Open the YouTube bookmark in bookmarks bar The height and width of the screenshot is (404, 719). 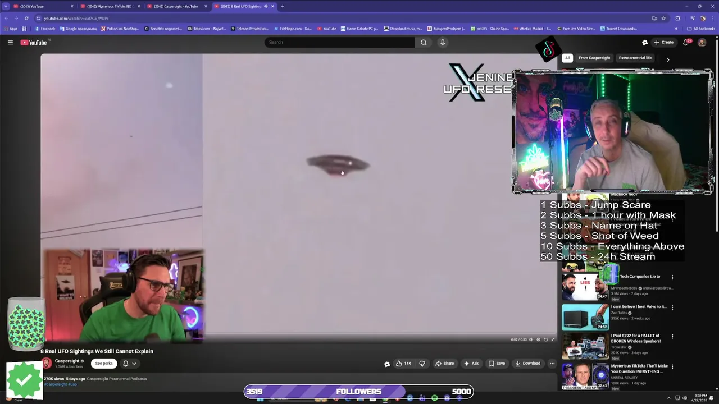(x=327, y=29)
